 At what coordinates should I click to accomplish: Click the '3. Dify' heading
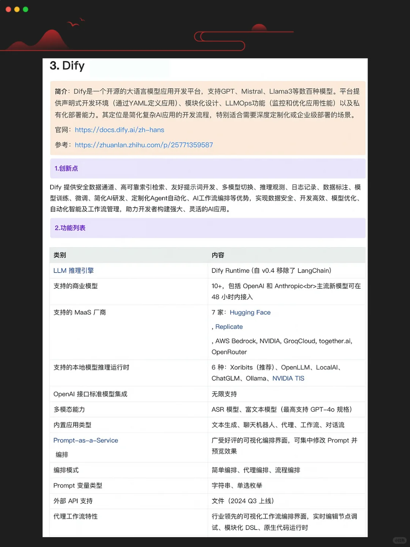(x=67, y=66)
